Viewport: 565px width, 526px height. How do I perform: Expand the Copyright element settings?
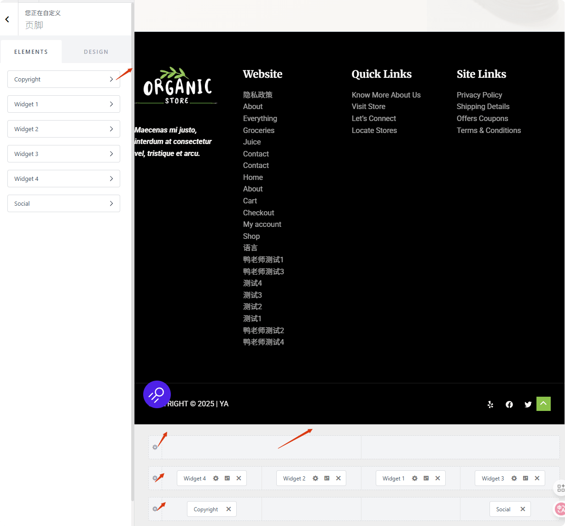(x=64, y=79)
